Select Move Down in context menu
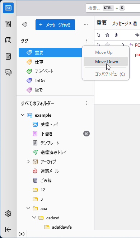The image size is (140, 238). [x=106, y=61]
